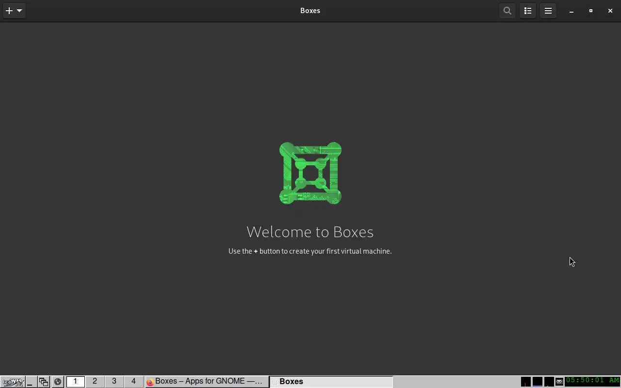Screen dimensions: 621x388
Task: Open the mail envelope tray icon
Action: [x=559, y=382]
